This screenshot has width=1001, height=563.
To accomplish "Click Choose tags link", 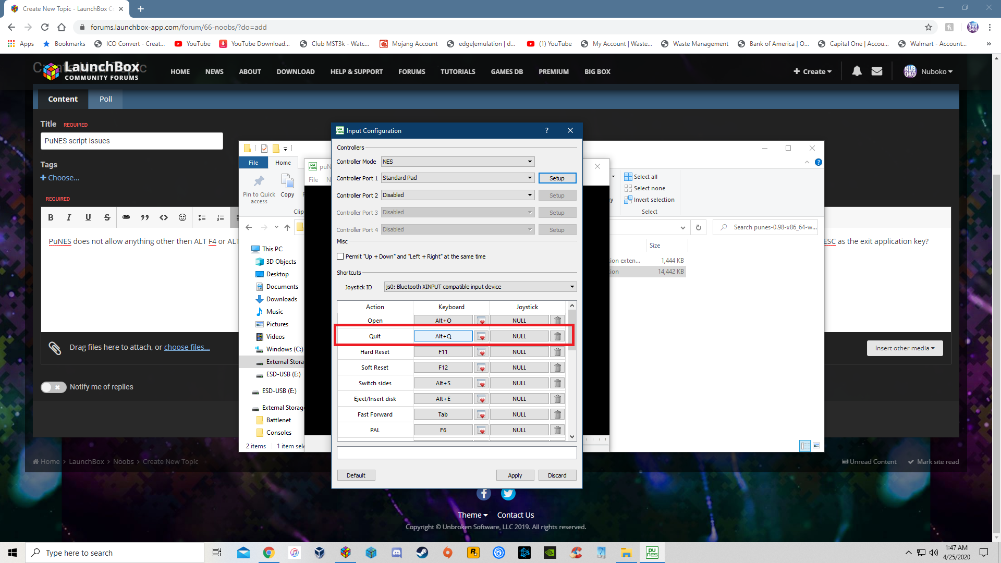I will [x=60, y=178].
